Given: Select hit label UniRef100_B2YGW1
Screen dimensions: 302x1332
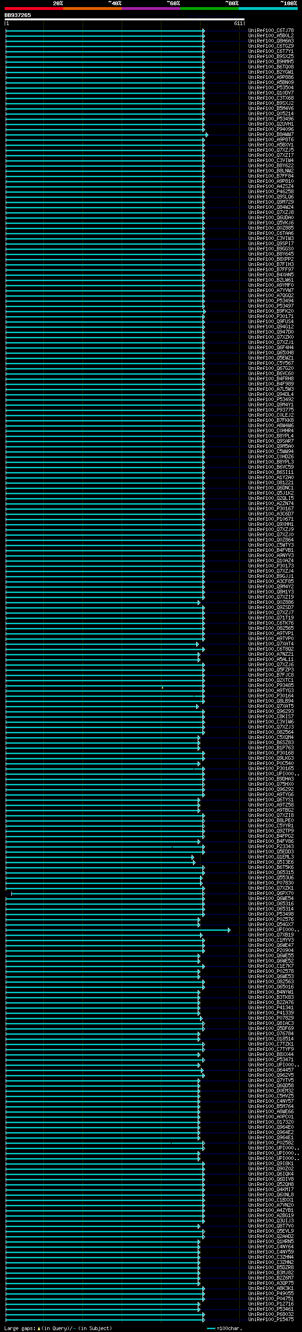Looking at the screenshot, I should [271, 72].
